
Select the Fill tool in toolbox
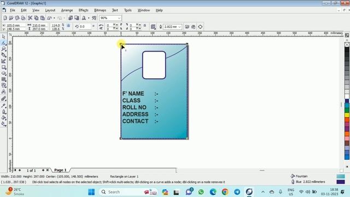point(4,118)
